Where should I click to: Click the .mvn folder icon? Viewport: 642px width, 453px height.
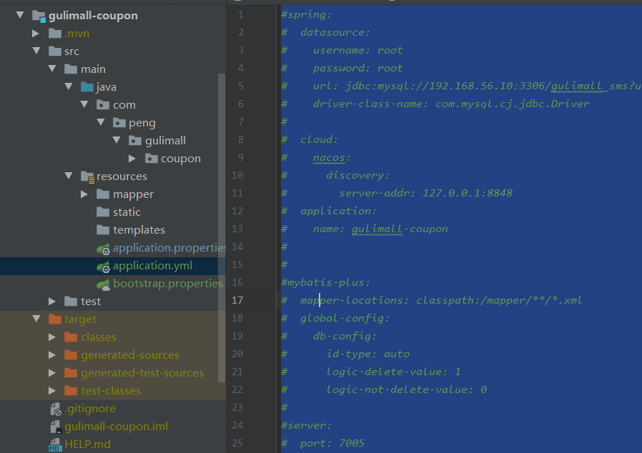(x=55, y=33)
